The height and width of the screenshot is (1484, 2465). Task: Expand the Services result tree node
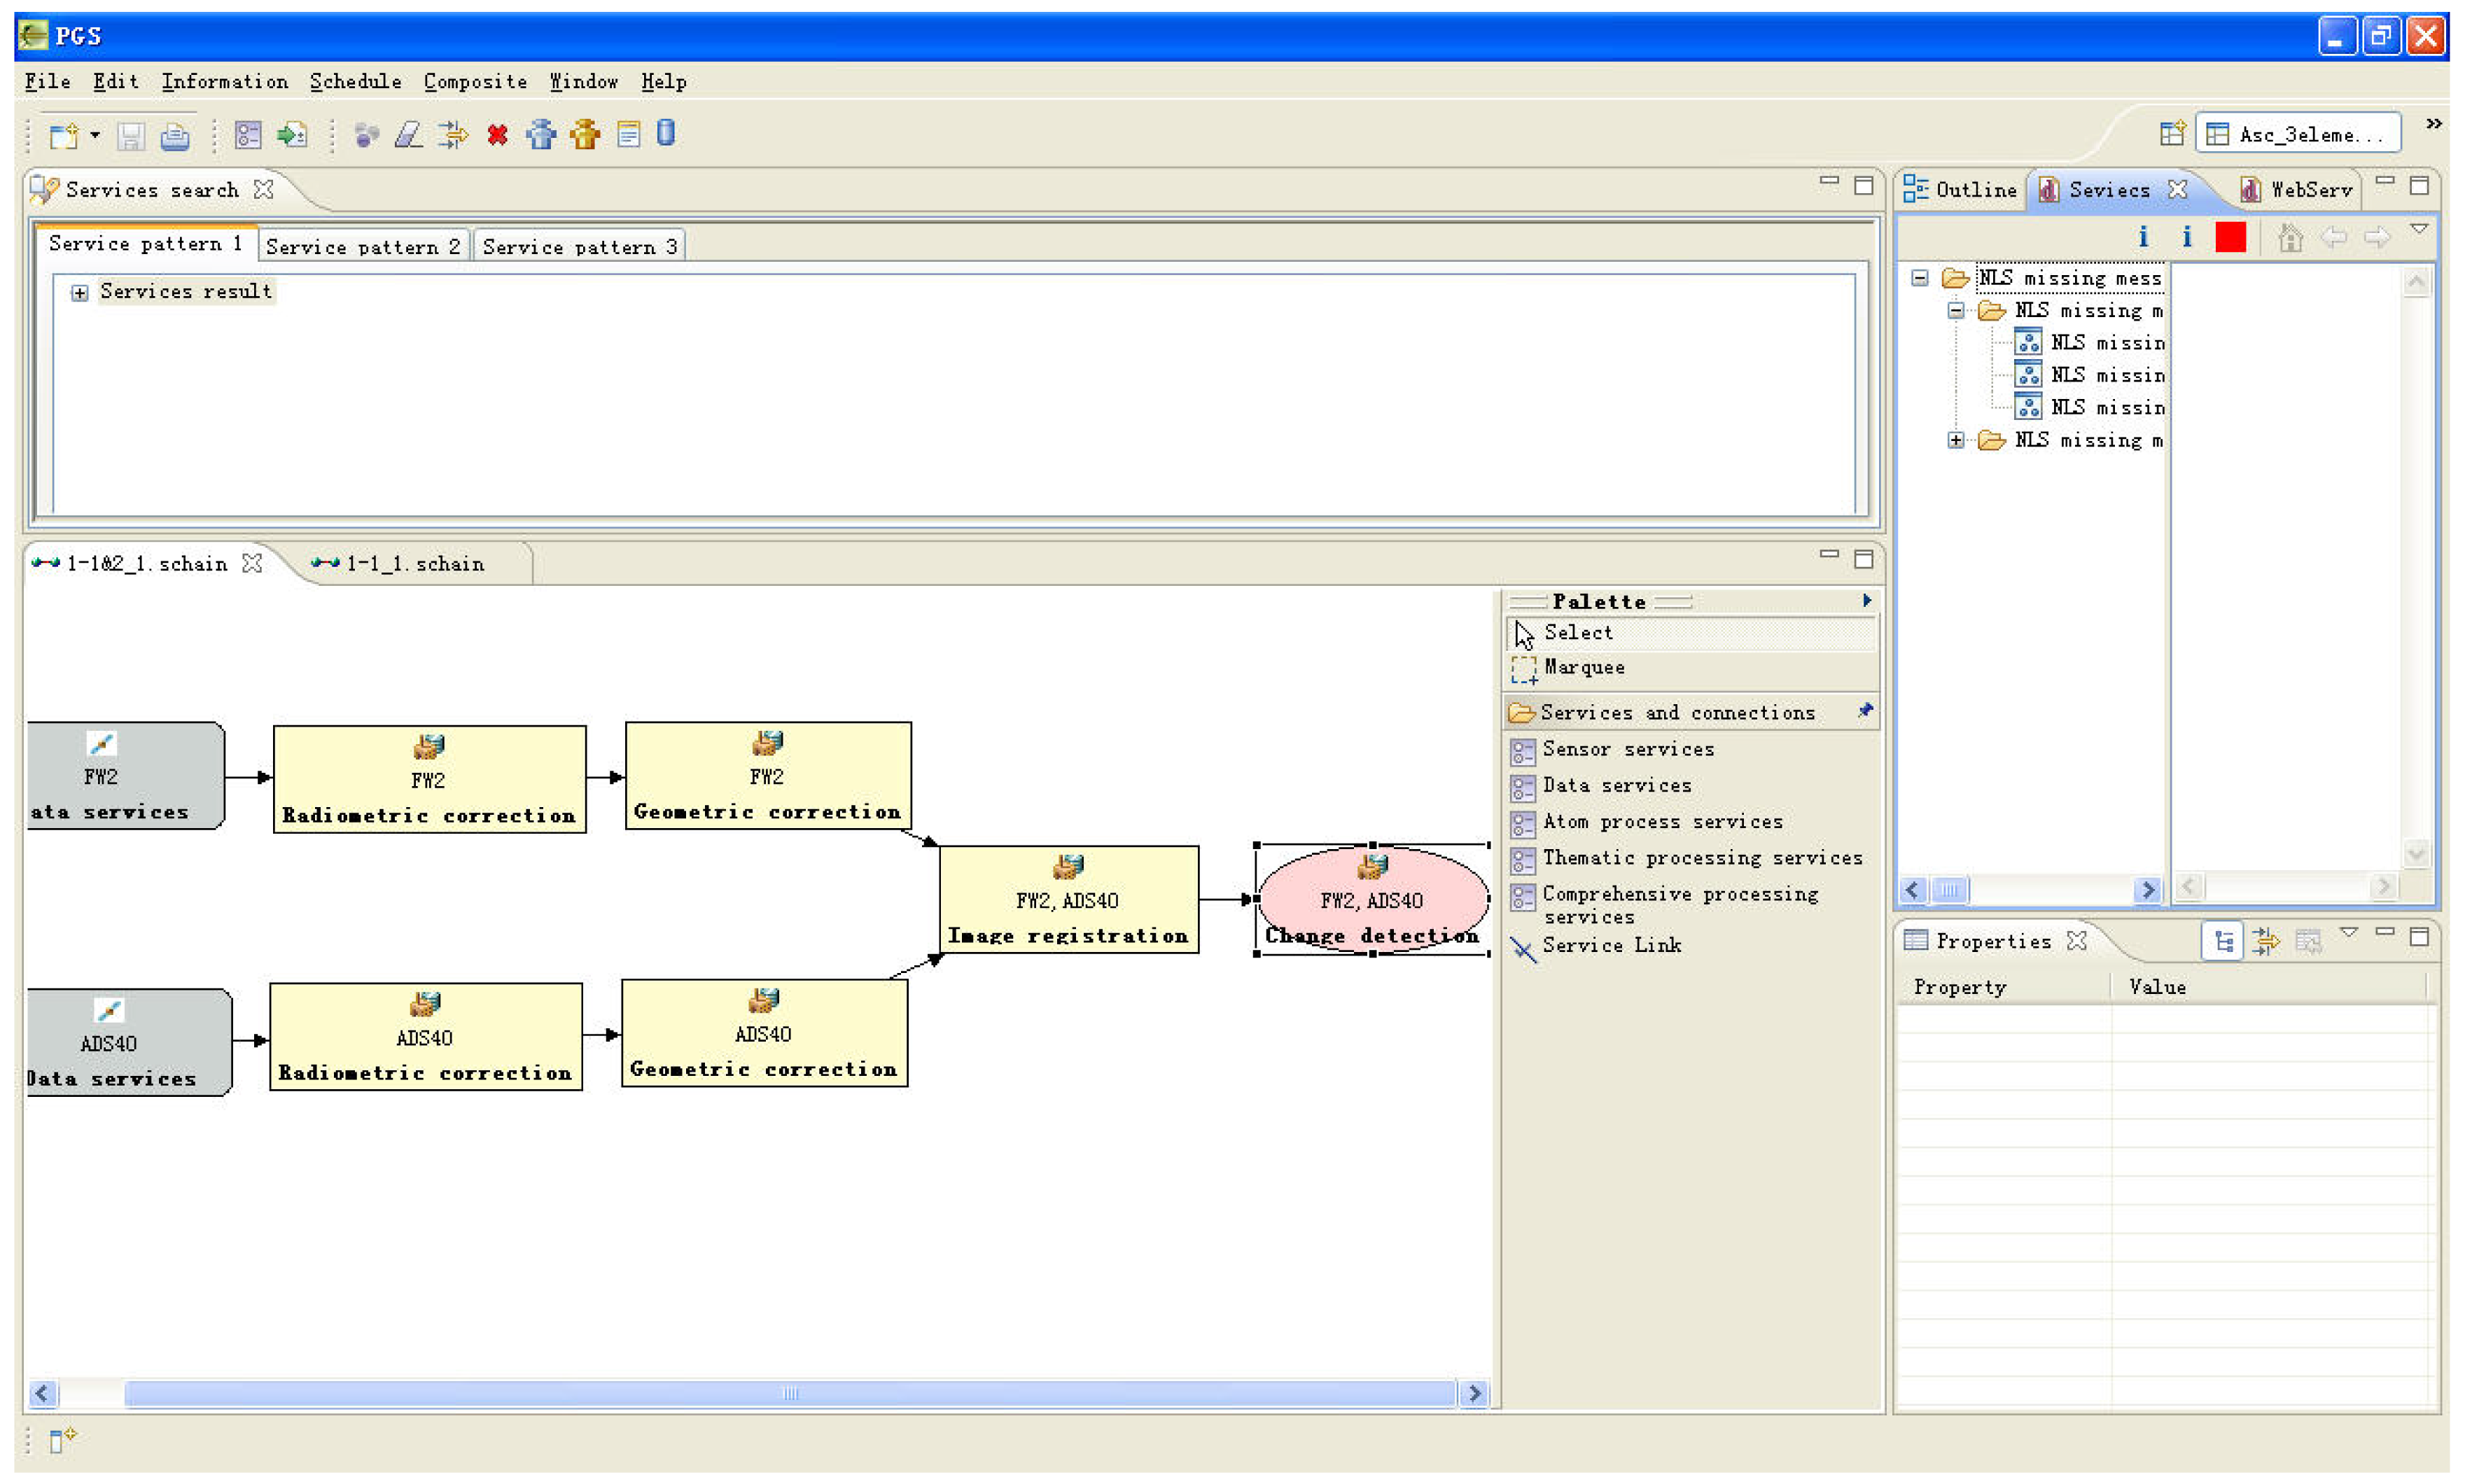(80, 293)
